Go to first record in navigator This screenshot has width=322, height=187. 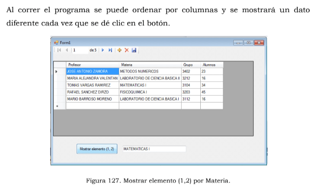pyautogui.click(x=59, y=50)
